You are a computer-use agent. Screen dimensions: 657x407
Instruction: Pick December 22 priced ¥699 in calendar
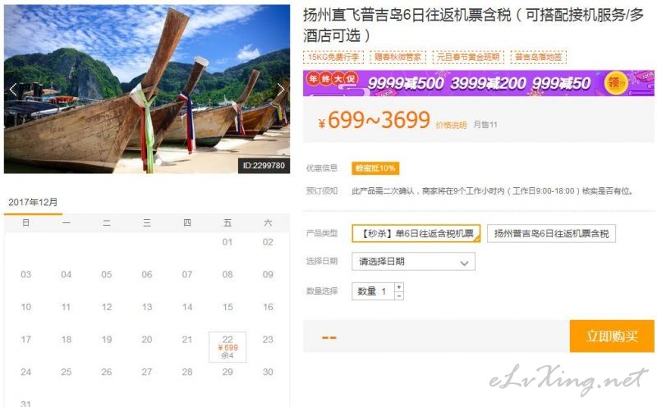tap(227, 347)
